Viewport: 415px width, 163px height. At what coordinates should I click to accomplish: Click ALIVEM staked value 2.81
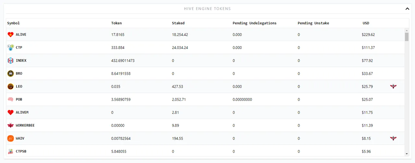(x=175, y=112)
